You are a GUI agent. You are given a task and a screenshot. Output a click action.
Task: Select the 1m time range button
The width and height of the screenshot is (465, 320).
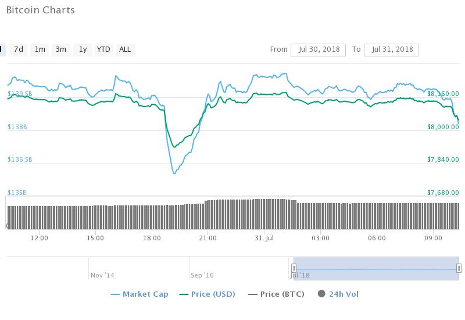(40, 49)
